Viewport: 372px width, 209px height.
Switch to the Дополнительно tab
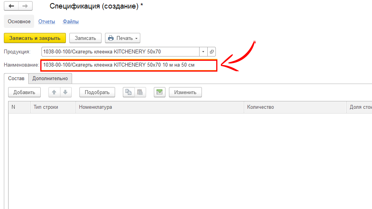point(50,79)
